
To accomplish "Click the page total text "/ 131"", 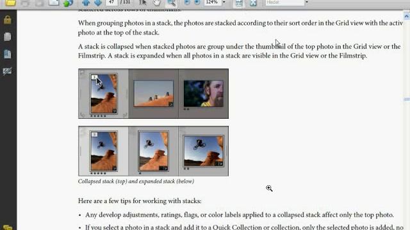I will (126, 2).
